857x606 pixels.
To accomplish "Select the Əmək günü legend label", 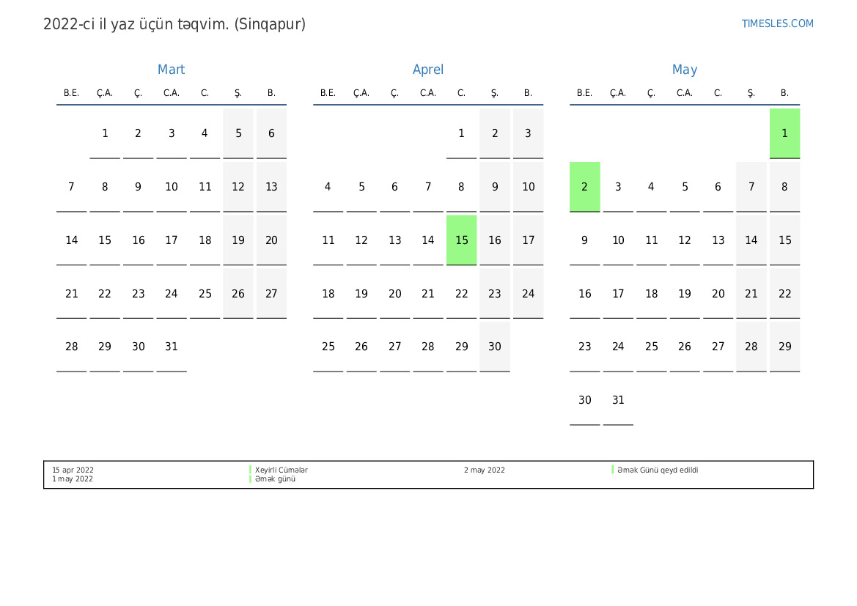I will point(276,479).
